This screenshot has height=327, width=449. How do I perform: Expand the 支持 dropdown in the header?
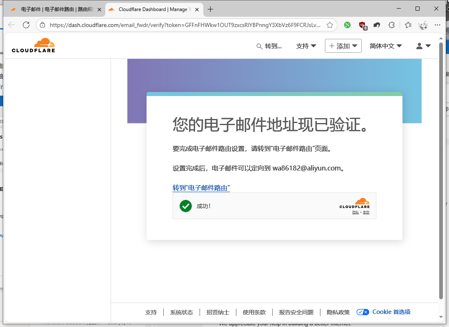point(306,46)
